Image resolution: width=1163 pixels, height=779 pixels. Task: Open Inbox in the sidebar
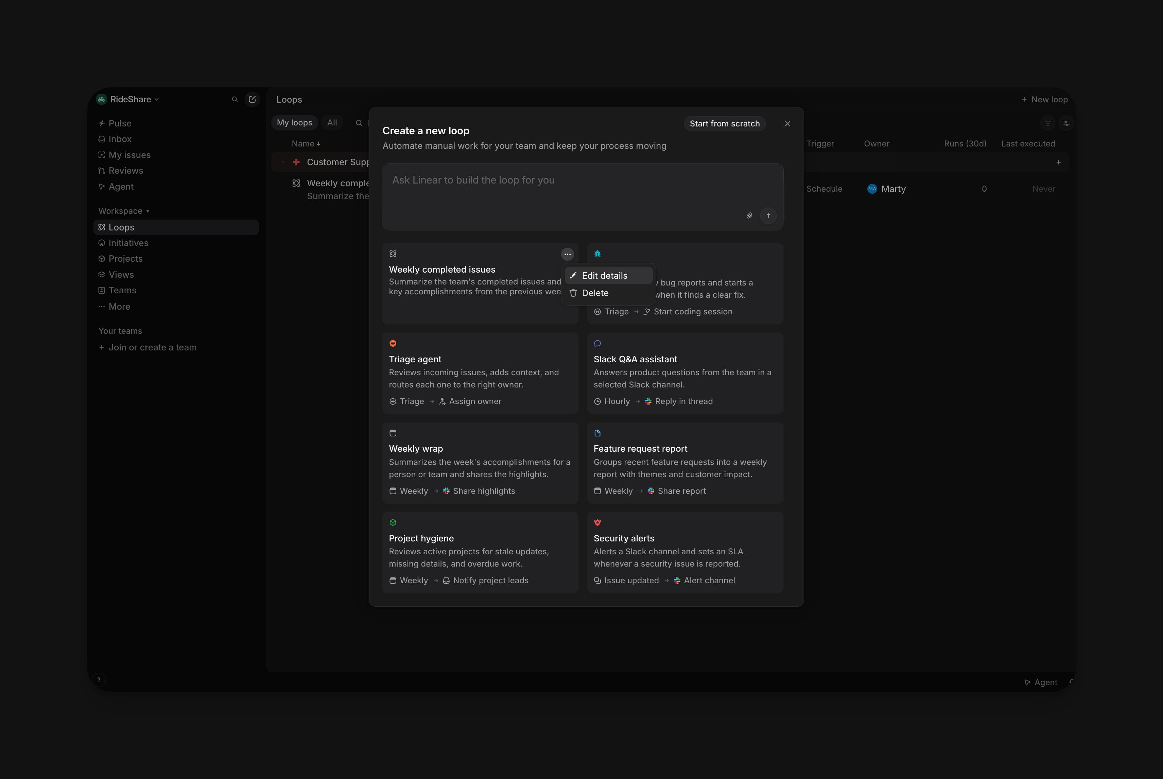click(176, 139)
